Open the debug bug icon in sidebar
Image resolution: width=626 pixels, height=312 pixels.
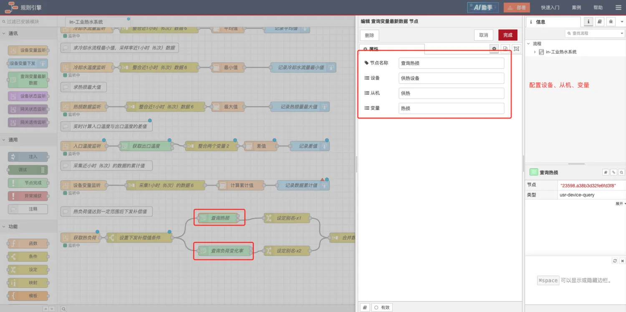point(611,22)
